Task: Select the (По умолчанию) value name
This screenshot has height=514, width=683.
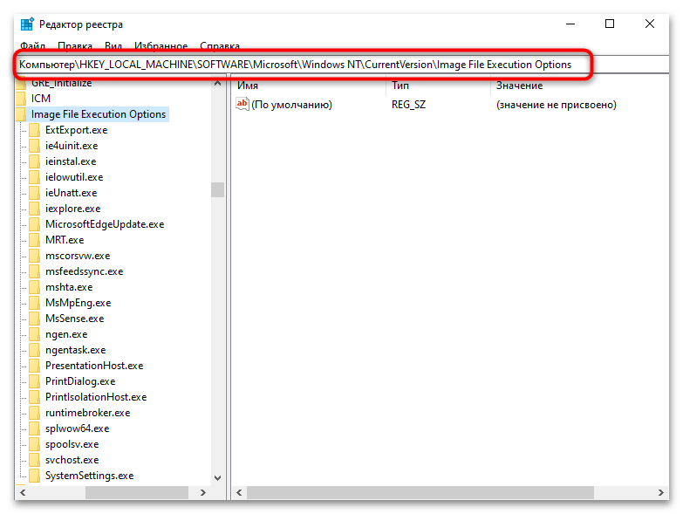Action: [291, 105]
